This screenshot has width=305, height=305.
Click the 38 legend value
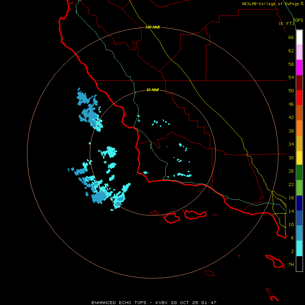[291, 131]
